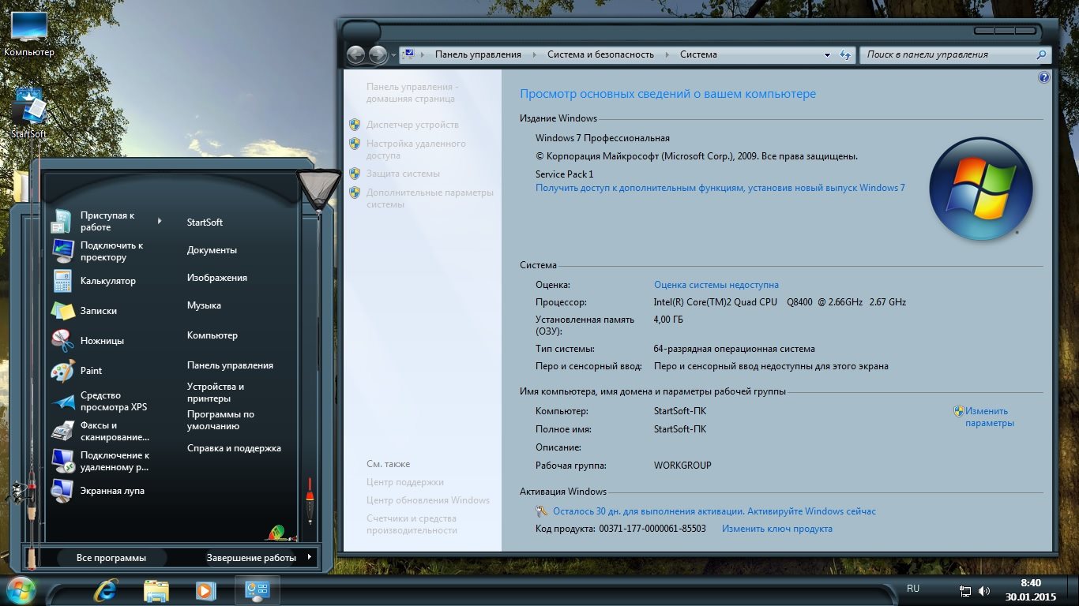
Task: Open the Ножницы snipping tool icon
Action: pos(63,341)
